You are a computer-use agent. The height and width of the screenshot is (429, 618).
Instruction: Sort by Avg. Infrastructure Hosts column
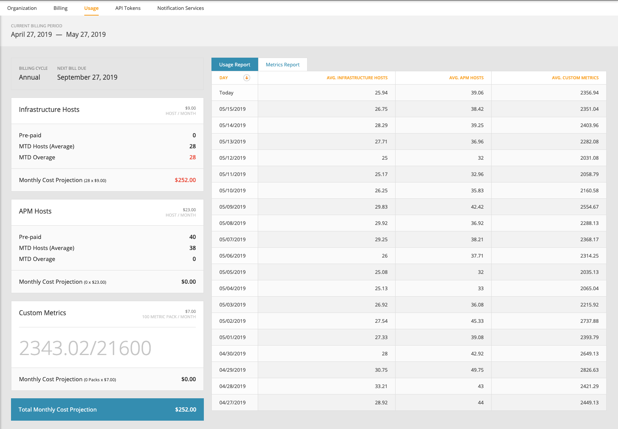(357, 78)
